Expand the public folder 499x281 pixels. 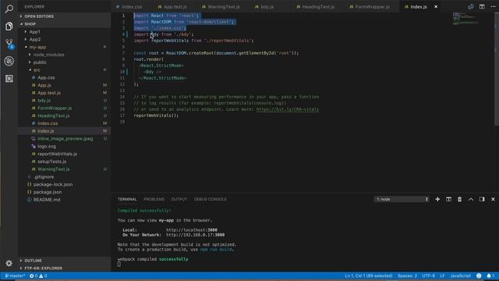pyautogui.click(x=40, y=62)
